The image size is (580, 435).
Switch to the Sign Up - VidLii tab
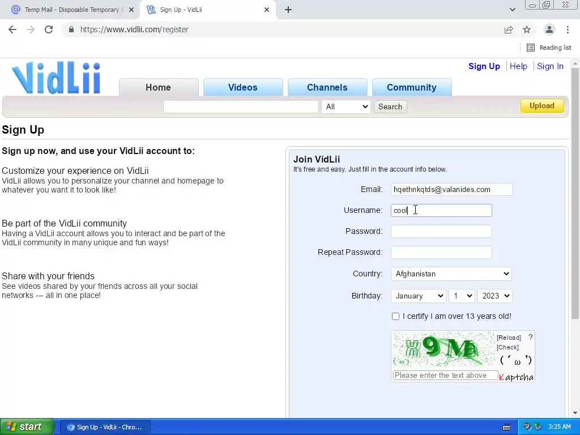click(208, 10)
